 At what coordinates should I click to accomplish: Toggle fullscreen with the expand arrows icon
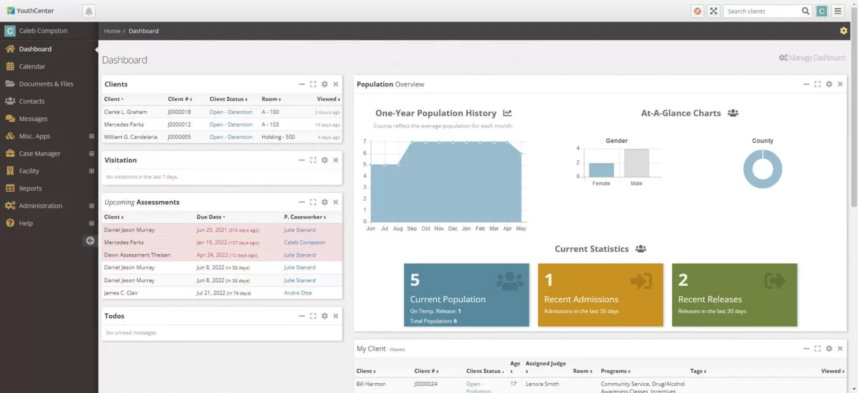[x=713, y=11]
